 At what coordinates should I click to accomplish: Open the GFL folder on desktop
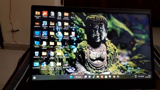(x=52, y=34)
